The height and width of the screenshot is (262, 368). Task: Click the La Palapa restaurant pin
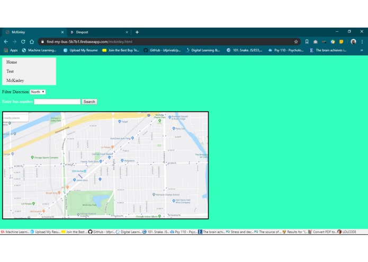113,146
